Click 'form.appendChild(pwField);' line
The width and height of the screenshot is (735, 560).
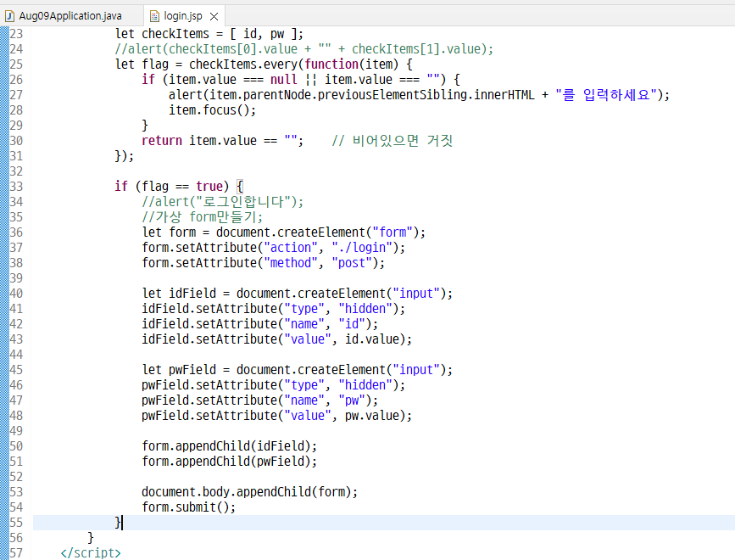pyautogui.click(x=229, y=462)
